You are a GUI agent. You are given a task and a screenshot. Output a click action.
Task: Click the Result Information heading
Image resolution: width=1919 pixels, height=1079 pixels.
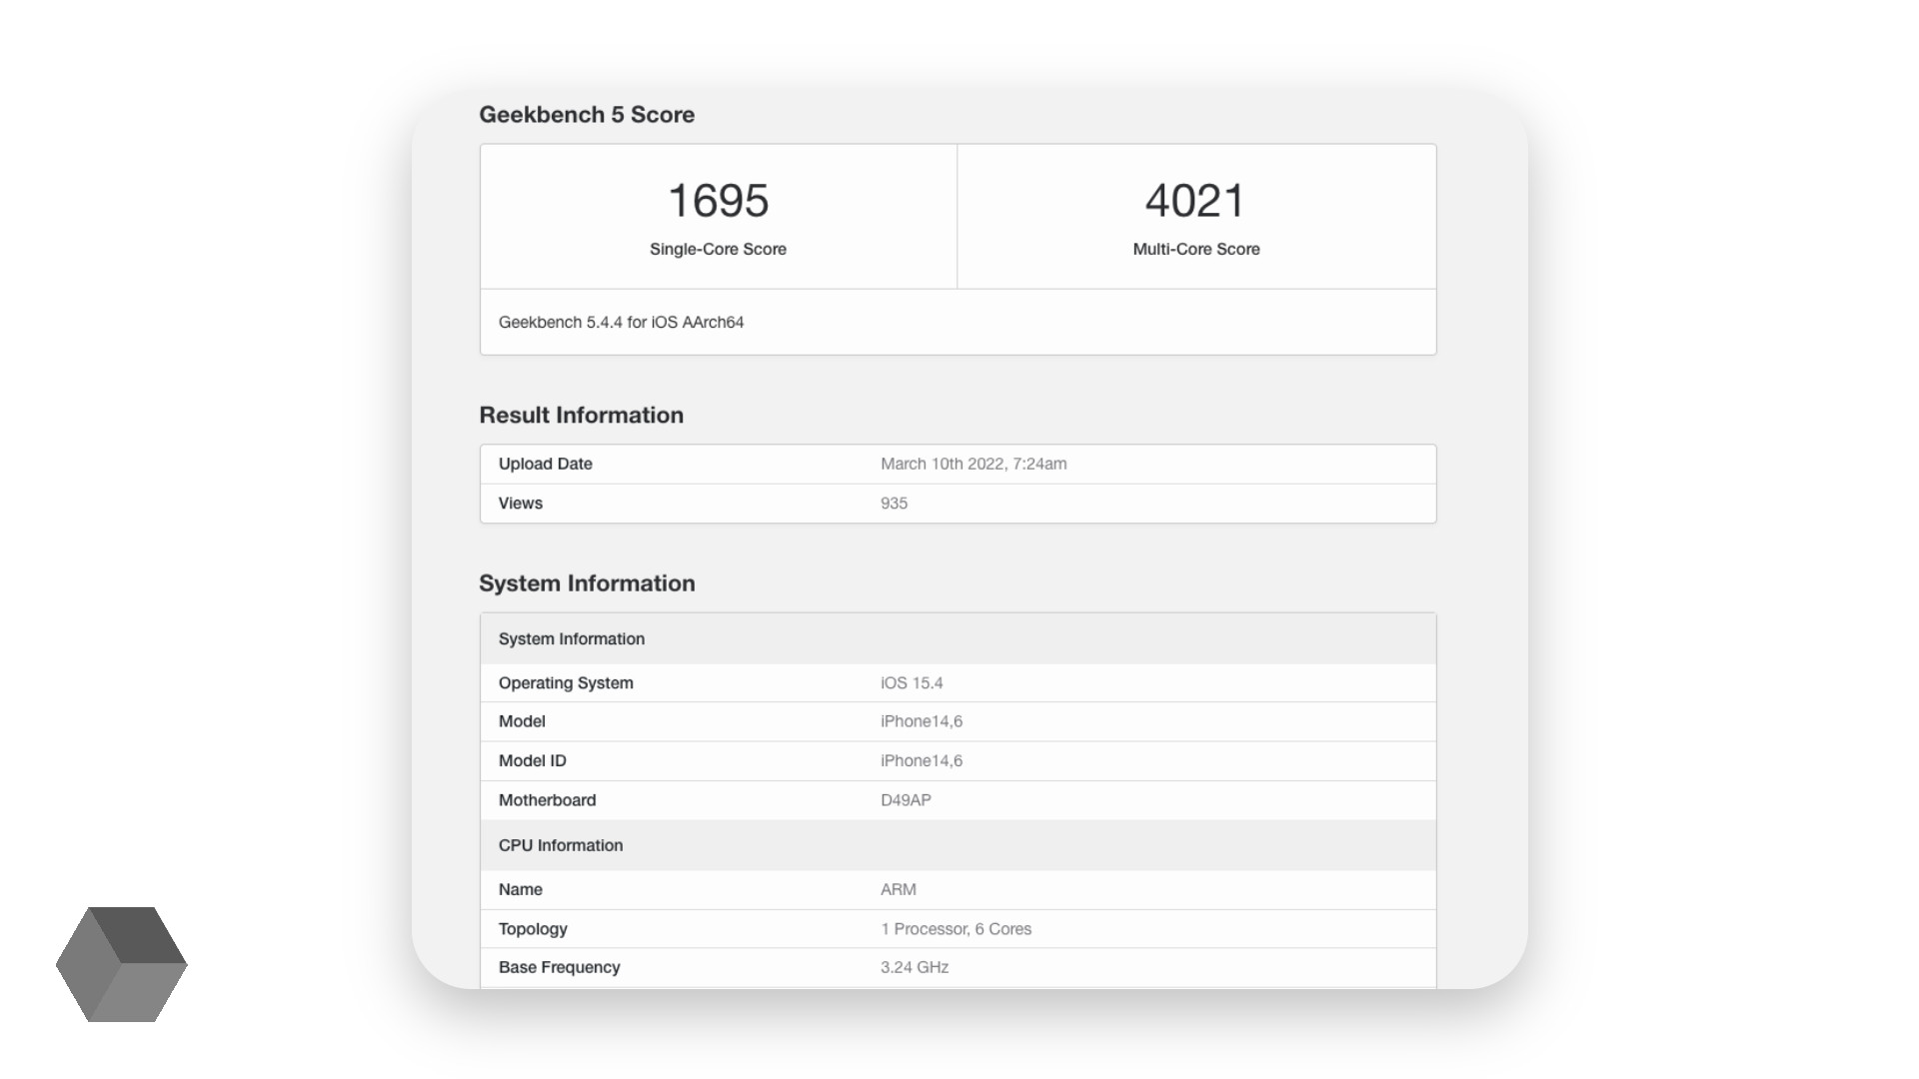coord(581,415)
